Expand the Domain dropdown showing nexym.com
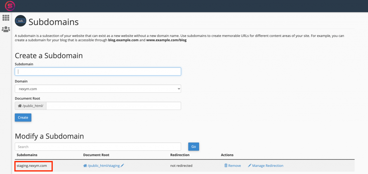The width and height of the screenshot is (368, 174). 98,89
